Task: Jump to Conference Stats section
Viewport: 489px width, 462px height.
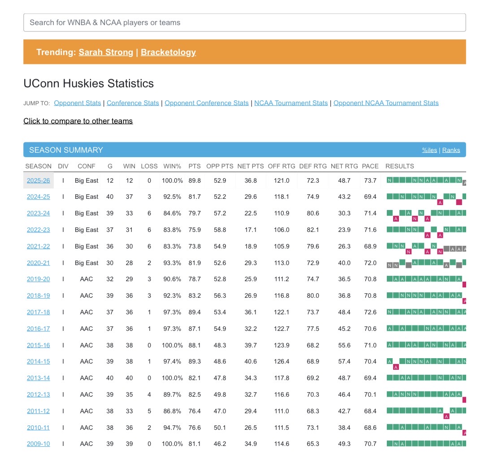Action: [133, 103]
